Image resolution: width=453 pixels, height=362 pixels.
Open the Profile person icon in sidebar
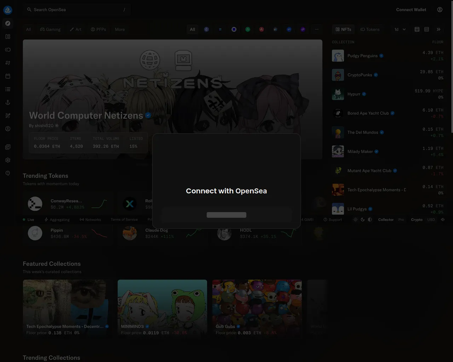point(8,129)
